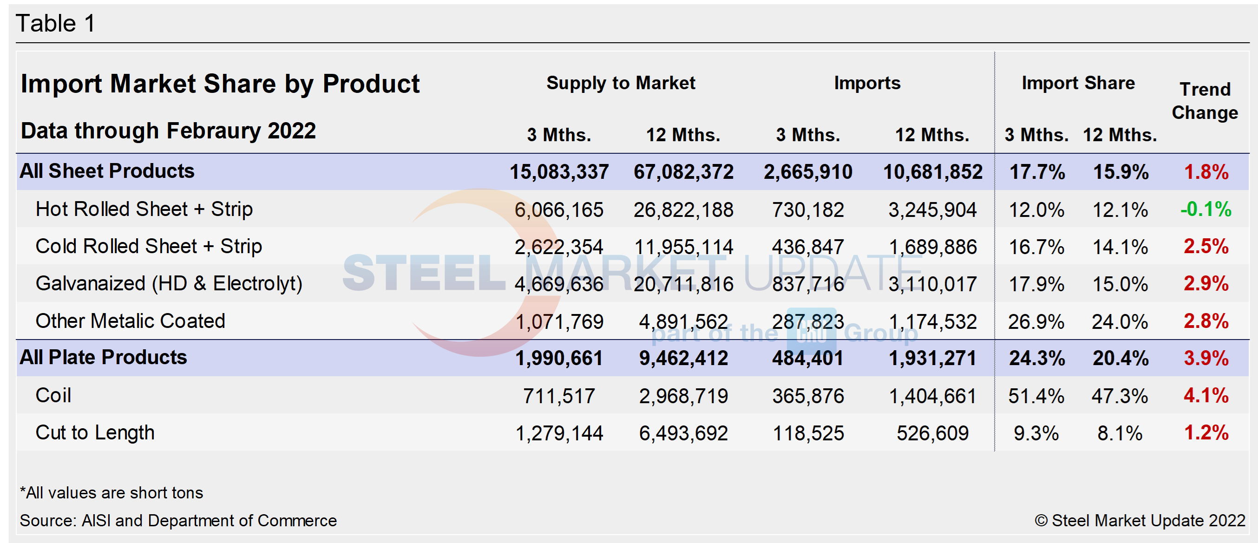
Task: Click the Hot Rolled Sheet + Strip label
Action: click(144, 209)
